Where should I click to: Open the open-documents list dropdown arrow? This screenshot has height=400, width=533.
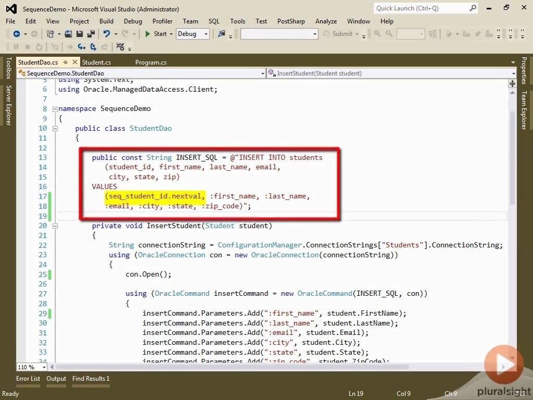[x=513, y=63]
